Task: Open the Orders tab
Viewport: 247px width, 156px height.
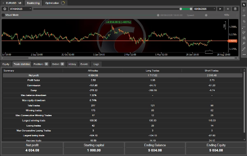Action: click(x=58, y=64)
